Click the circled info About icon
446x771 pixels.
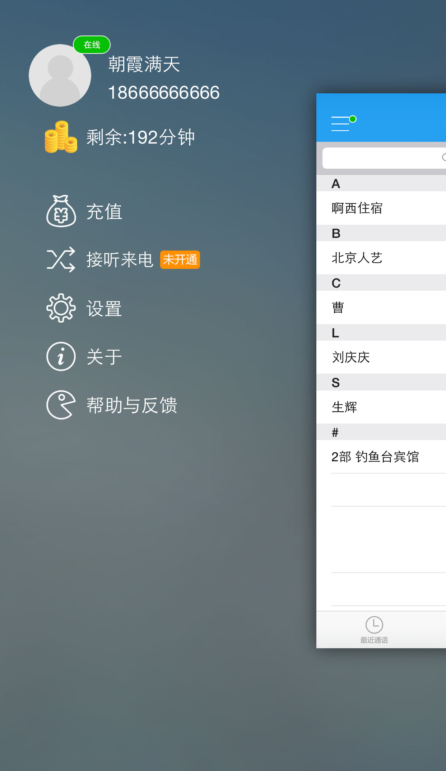[61, 356]
